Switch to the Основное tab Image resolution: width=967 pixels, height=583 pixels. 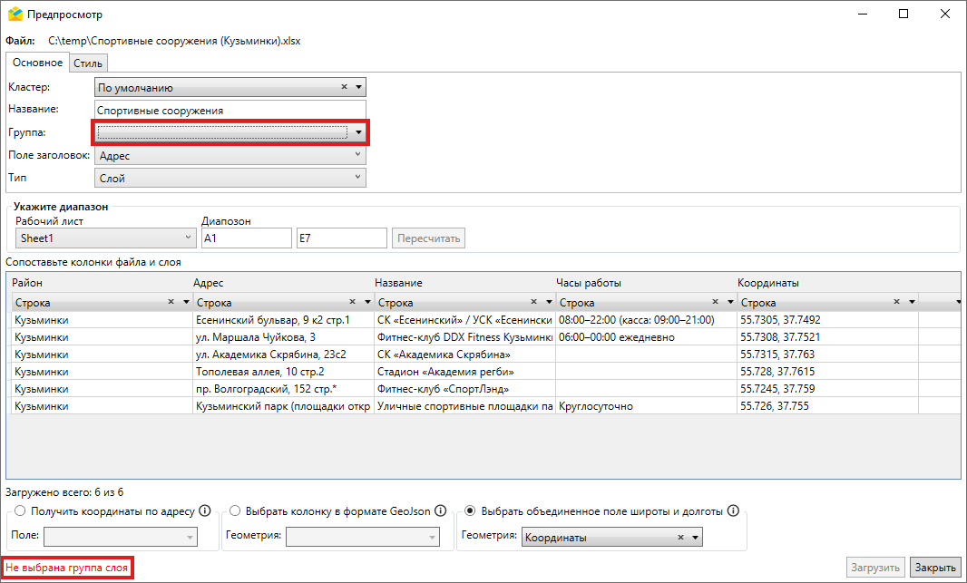click(x=37, y=63)
